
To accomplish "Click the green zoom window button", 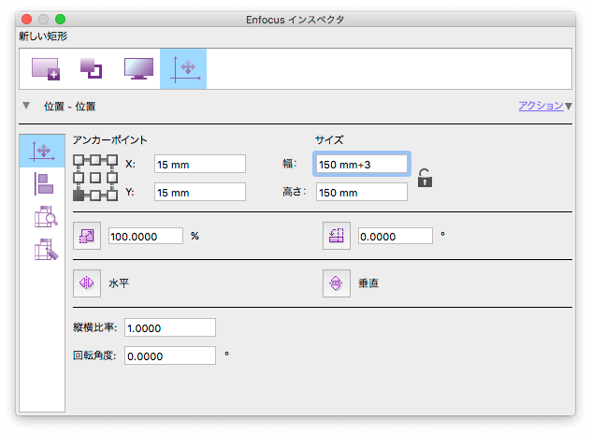I will tap(60, 19).
